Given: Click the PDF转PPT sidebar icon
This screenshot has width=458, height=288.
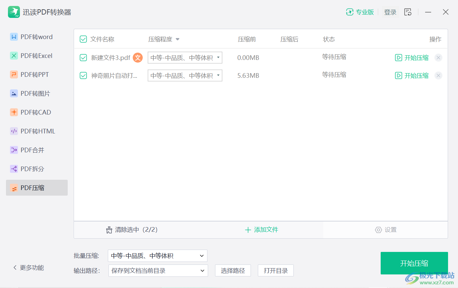Looking at the screenshot, I should click(x=14, y=74).
